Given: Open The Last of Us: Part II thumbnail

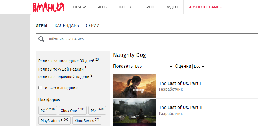Looking at the screenshot, I should tap(135, 111).
